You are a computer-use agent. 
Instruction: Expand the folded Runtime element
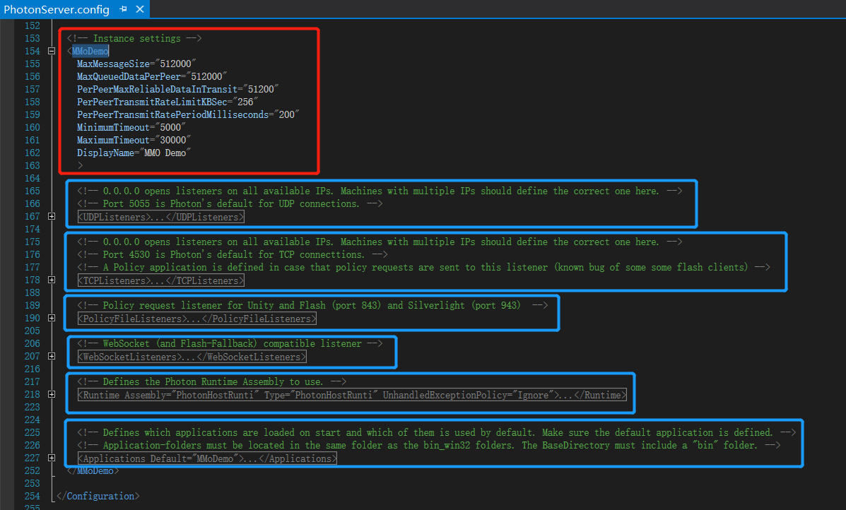tap(51, 394)
